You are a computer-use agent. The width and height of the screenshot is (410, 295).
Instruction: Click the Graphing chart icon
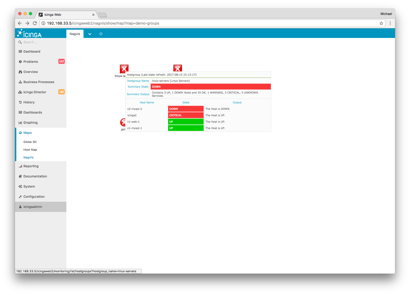(20, 123)
